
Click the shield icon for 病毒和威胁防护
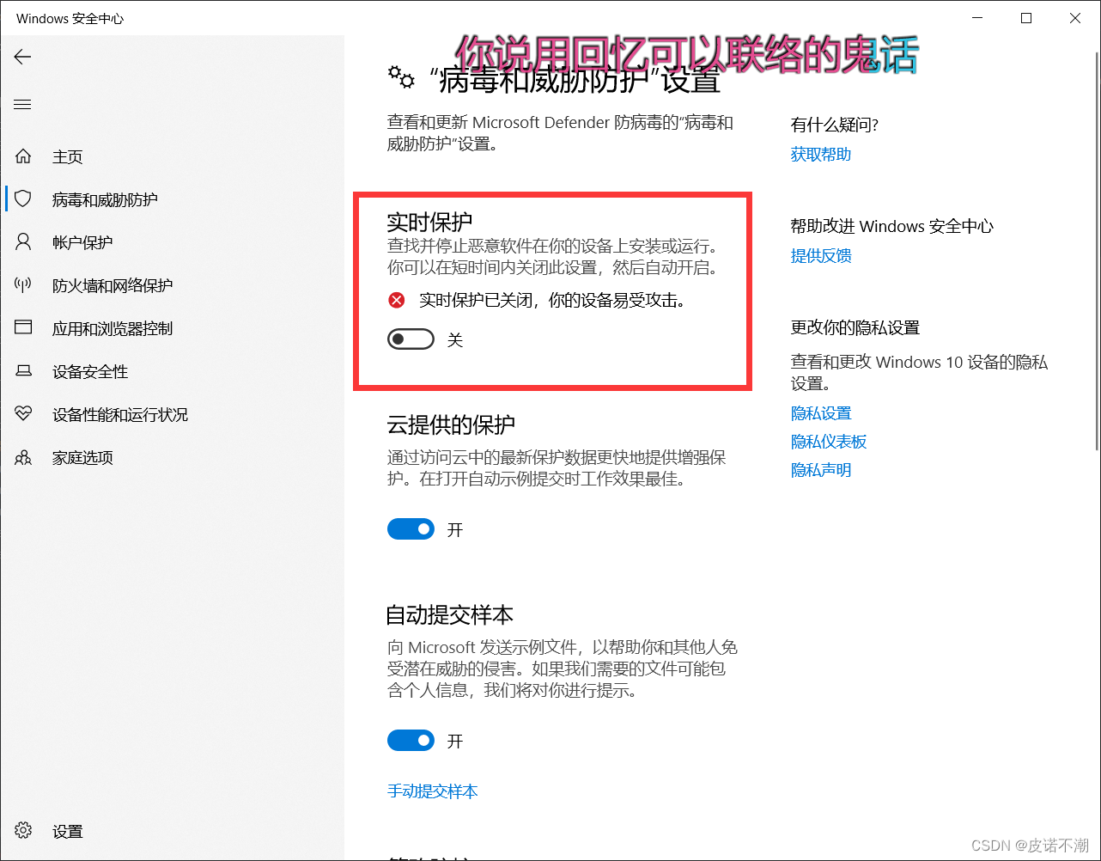23,199
